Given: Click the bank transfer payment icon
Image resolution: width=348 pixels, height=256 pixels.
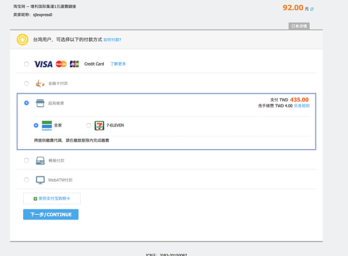Looking at the screenshot, I should [x=40, y=160].
